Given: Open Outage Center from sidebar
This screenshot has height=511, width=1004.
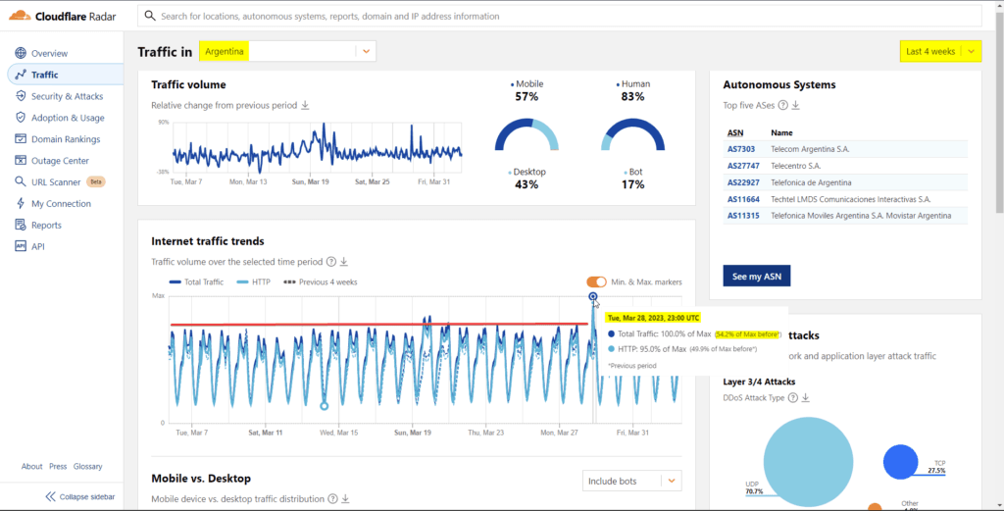Looking at the screenshot, I should pyautogui.click(x=60, y=161).
